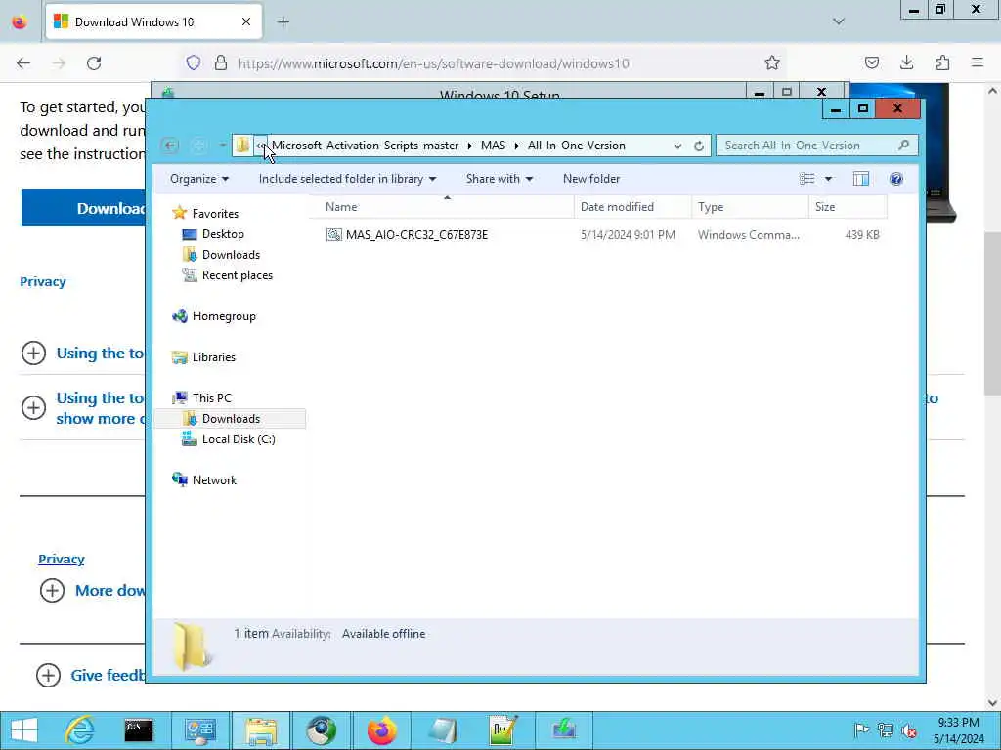
Task: Go back in Firefox
Action: point(23,63)
